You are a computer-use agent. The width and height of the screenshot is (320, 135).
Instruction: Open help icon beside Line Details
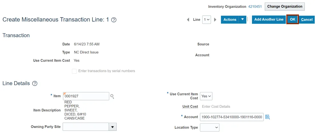click(x=35, y=84)
